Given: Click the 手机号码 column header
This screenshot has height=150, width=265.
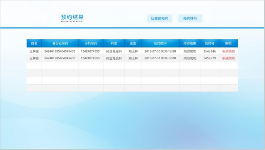Looking at the screenshot, I should [91, 43].
